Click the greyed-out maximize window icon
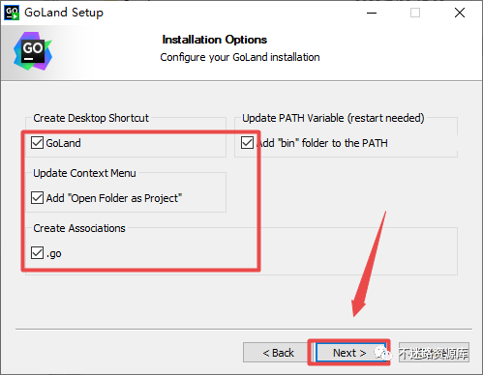This screenshot has width=483, height=375. pos(415,13)
